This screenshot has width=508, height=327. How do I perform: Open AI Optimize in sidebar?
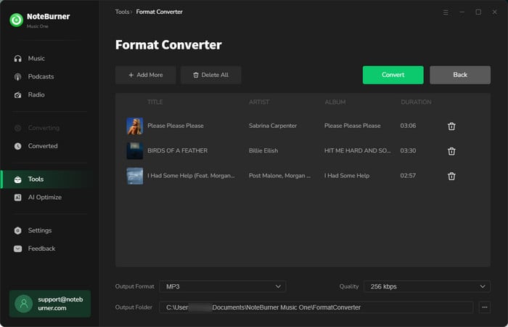(45, 197)
